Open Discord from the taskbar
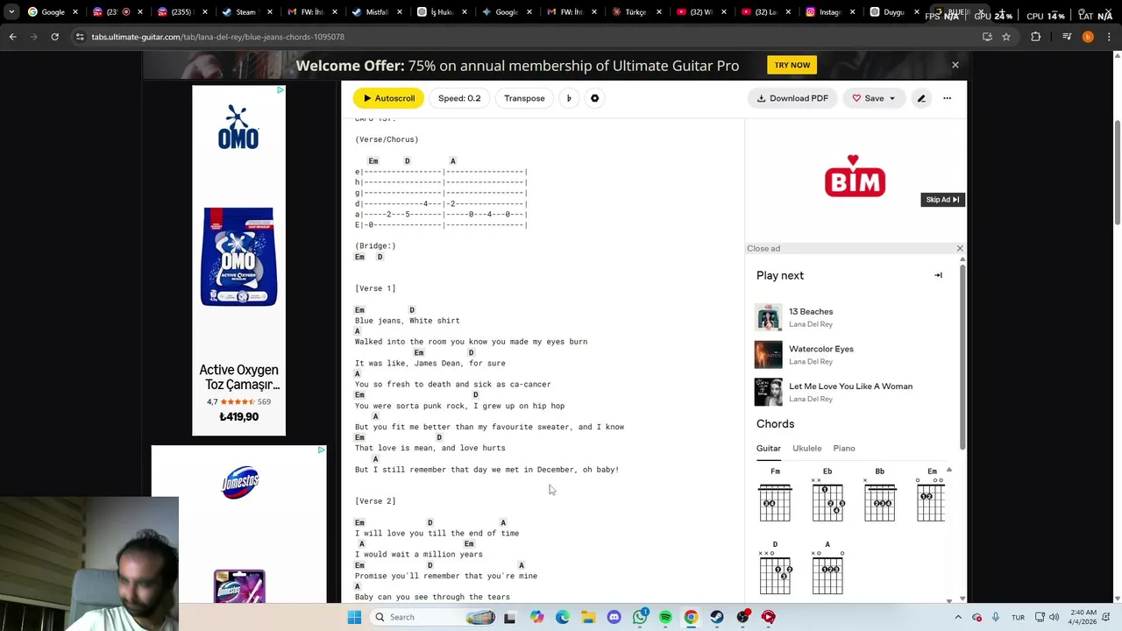Screen dimensions: 1122x631 [614, 617]
